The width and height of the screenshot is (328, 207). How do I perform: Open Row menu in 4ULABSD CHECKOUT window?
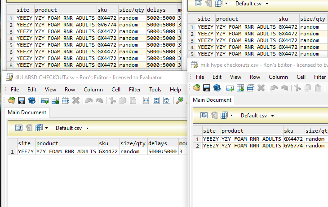pos(70,90)
